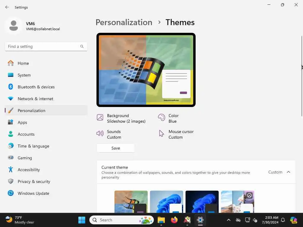303x227 pixels.
Task: Click the Gaming controller icon
Action: tap(11, 158)
